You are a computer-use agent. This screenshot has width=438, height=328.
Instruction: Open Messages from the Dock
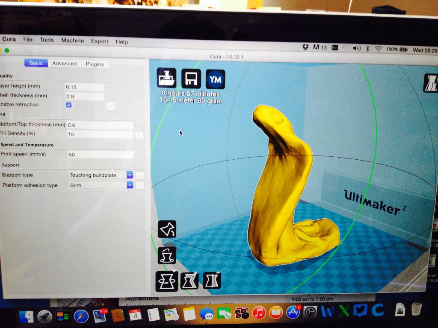[x=207, y=314]
